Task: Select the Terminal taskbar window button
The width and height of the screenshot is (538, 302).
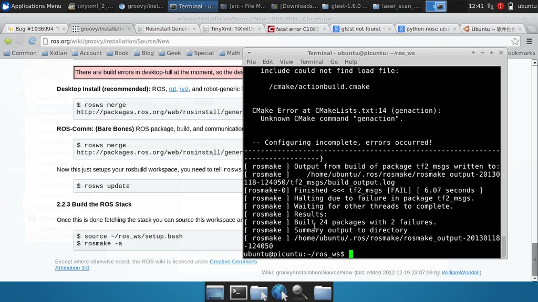Action: tap(193, 6)
